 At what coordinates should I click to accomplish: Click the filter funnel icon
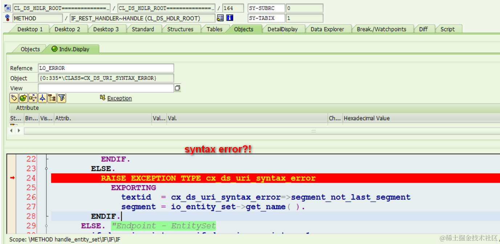[62, 98]
